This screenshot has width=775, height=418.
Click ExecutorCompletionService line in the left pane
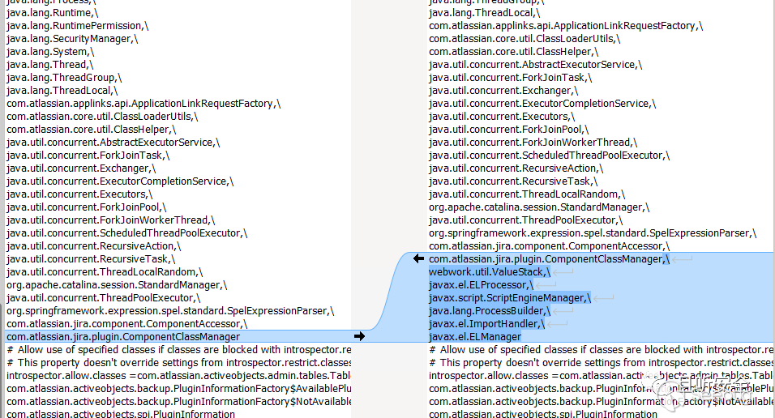click(120, 181)
